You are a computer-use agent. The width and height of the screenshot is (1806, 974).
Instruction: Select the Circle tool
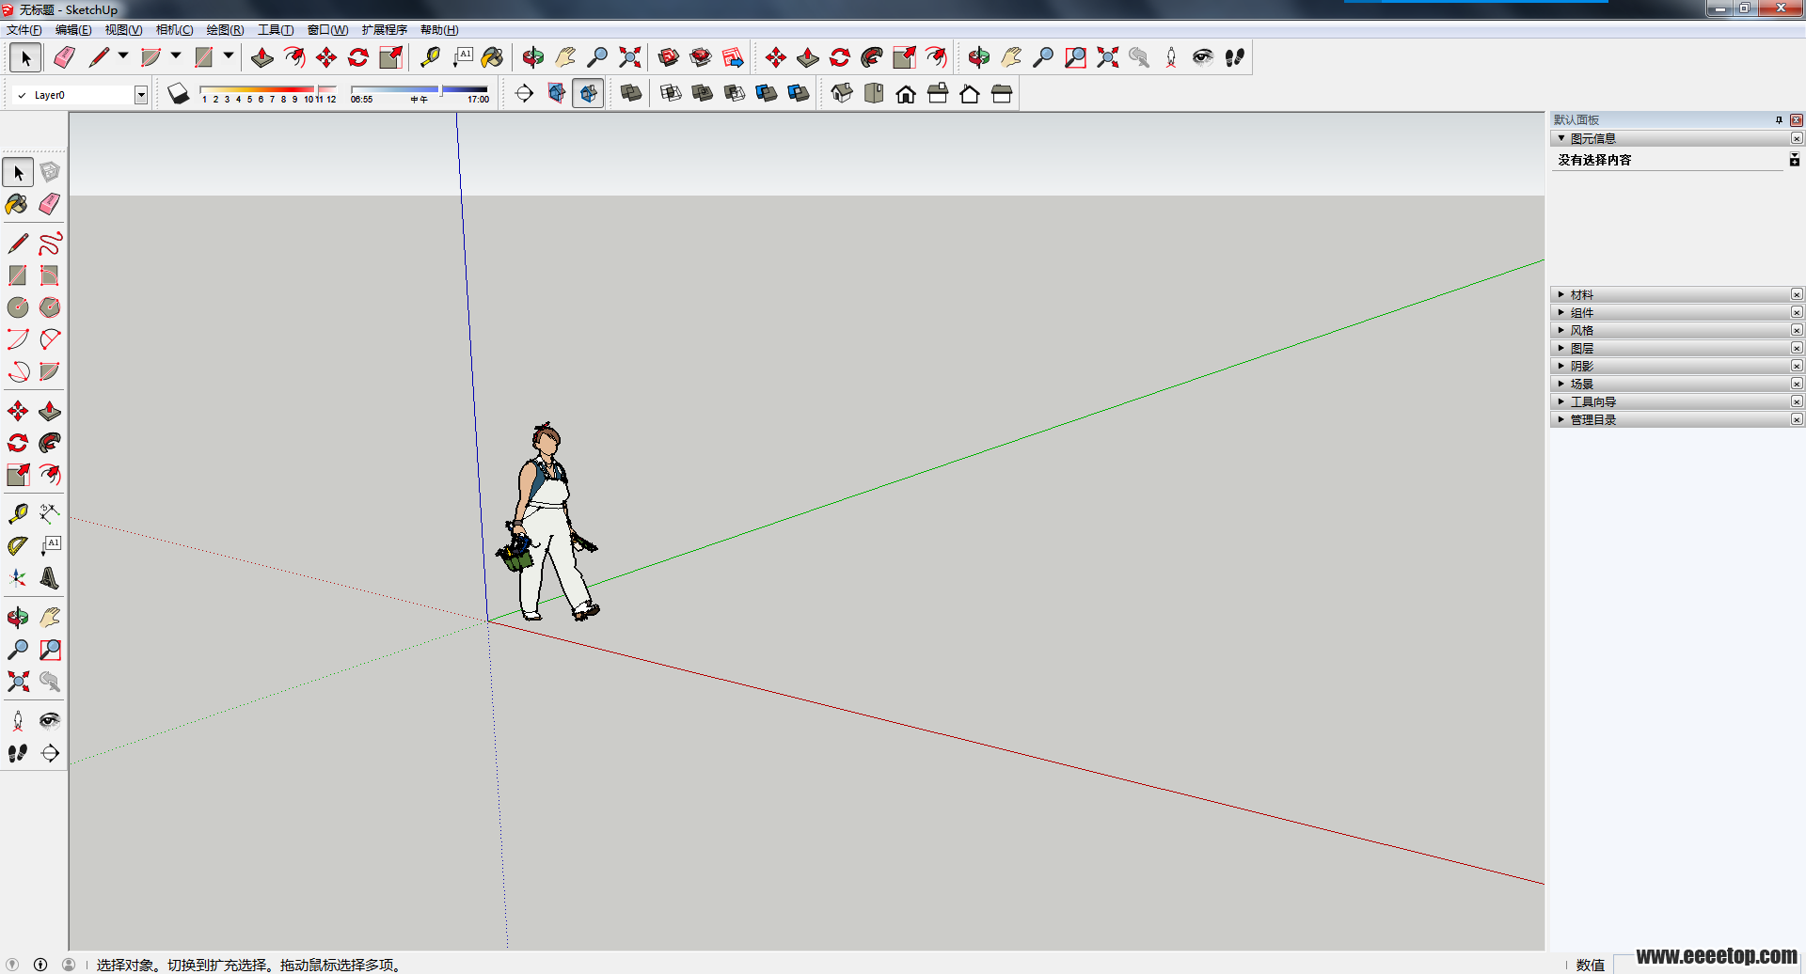18,307
